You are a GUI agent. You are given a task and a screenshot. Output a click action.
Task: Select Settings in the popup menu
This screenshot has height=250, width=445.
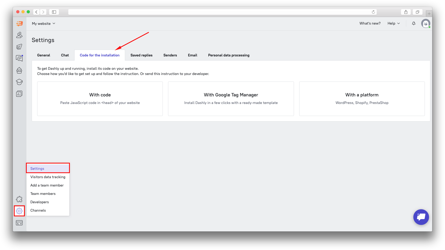pyautogui.click(x=48, y=168)
